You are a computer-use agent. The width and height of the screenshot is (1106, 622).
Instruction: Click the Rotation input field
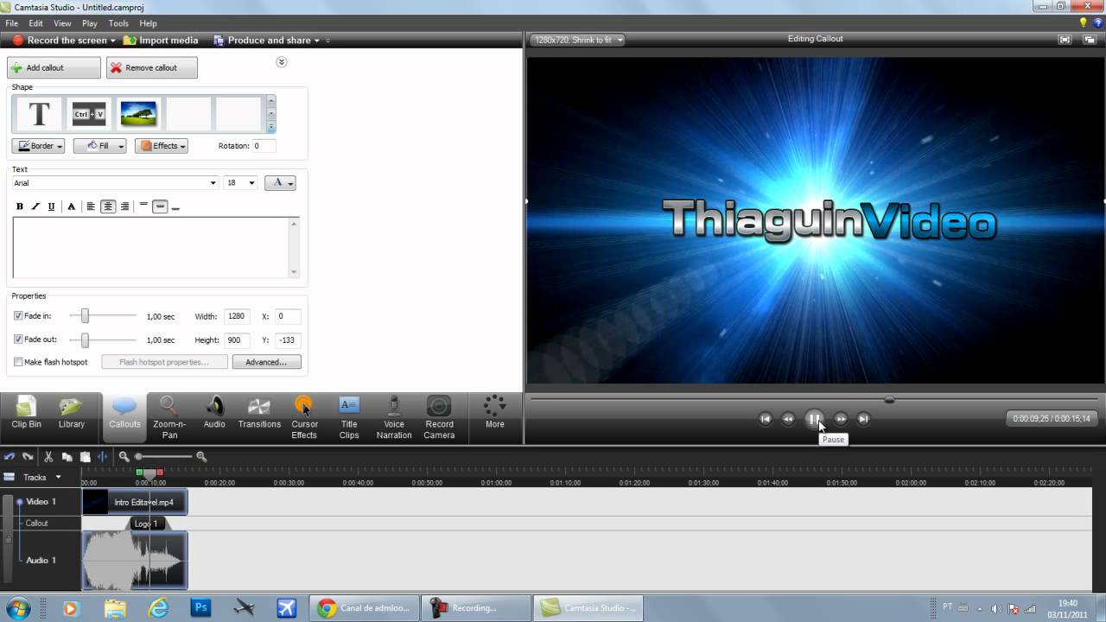pos(264,146)
